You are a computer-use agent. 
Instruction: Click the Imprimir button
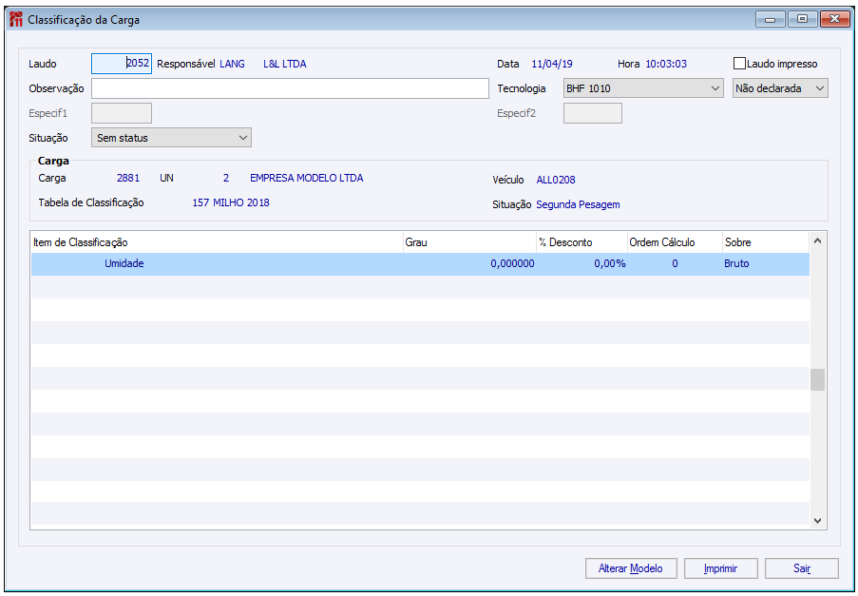click(720, 568)
